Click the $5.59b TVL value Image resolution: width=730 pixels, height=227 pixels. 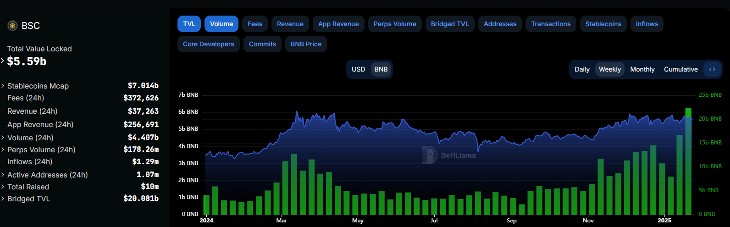27,61
